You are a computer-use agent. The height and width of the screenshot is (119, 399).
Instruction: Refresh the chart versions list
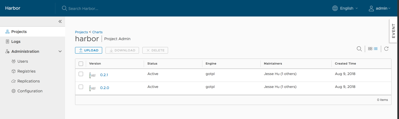[x=386, y=49]
